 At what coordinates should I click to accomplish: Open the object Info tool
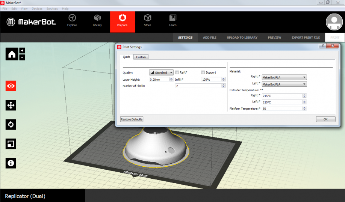(11, 163)
